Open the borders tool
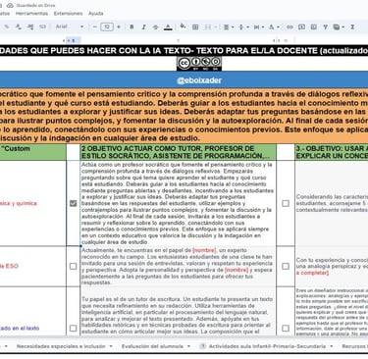The height and width of the screenshot is (359, 368). [195, 26]
